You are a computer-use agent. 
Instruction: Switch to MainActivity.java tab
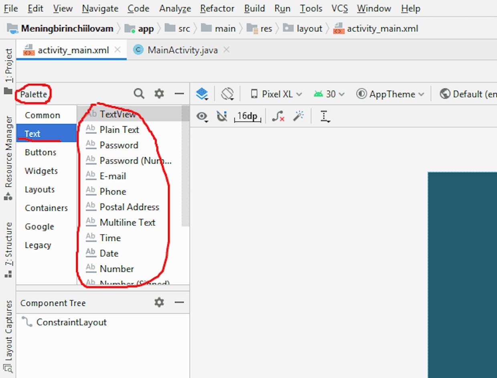click(x=182, y=50)
